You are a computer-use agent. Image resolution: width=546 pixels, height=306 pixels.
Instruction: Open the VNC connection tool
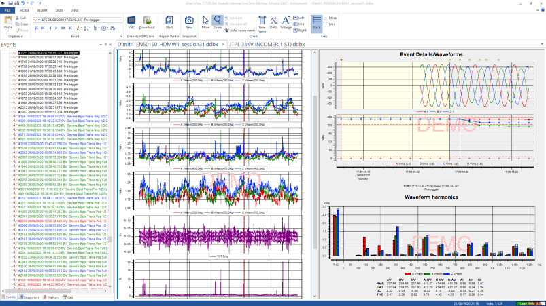pyautogui.click(x=131, y=22)
